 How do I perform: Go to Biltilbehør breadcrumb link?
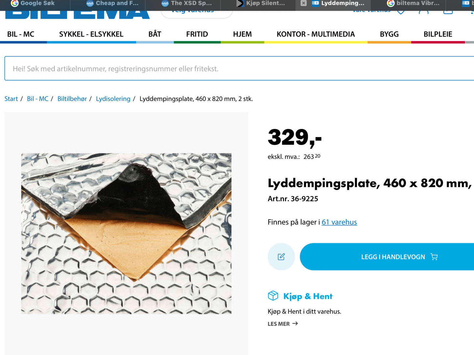pos(72,99)
